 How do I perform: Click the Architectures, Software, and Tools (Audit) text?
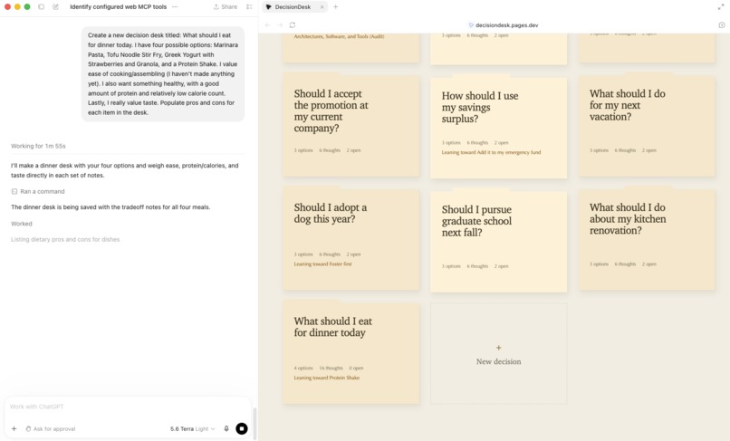[x=339, y=36]
